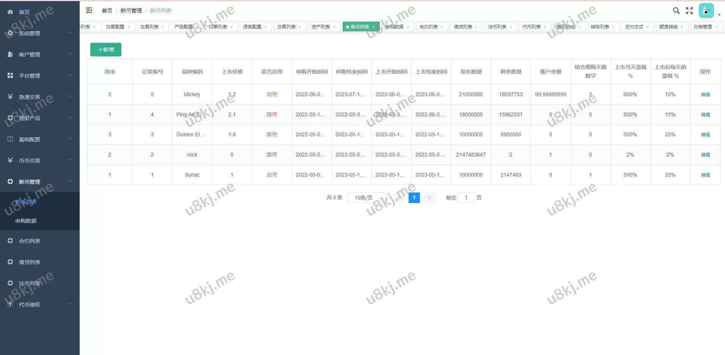Click 编辑 link for the Mickey row
This screenshot has width=725, height=355.
705,95
